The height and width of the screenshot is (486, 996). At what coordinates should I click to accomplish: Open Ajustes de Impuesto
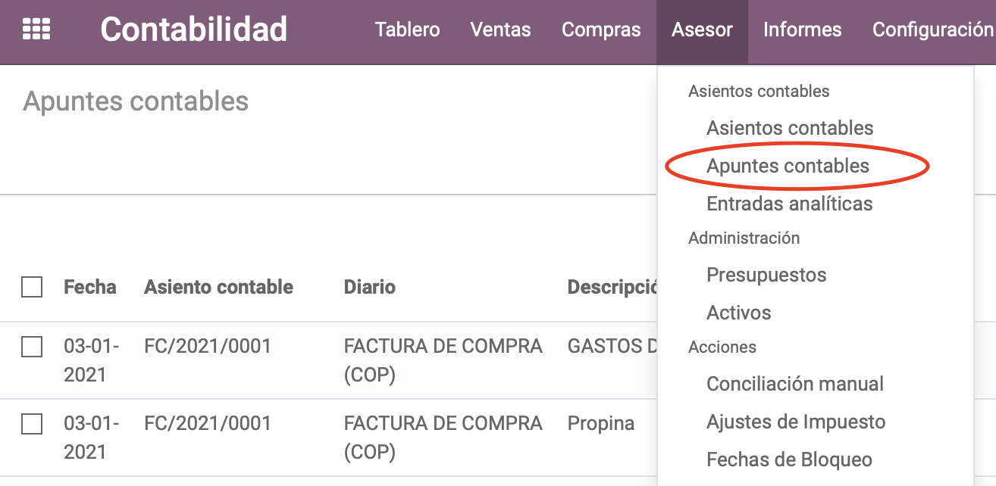click(796, 422)
